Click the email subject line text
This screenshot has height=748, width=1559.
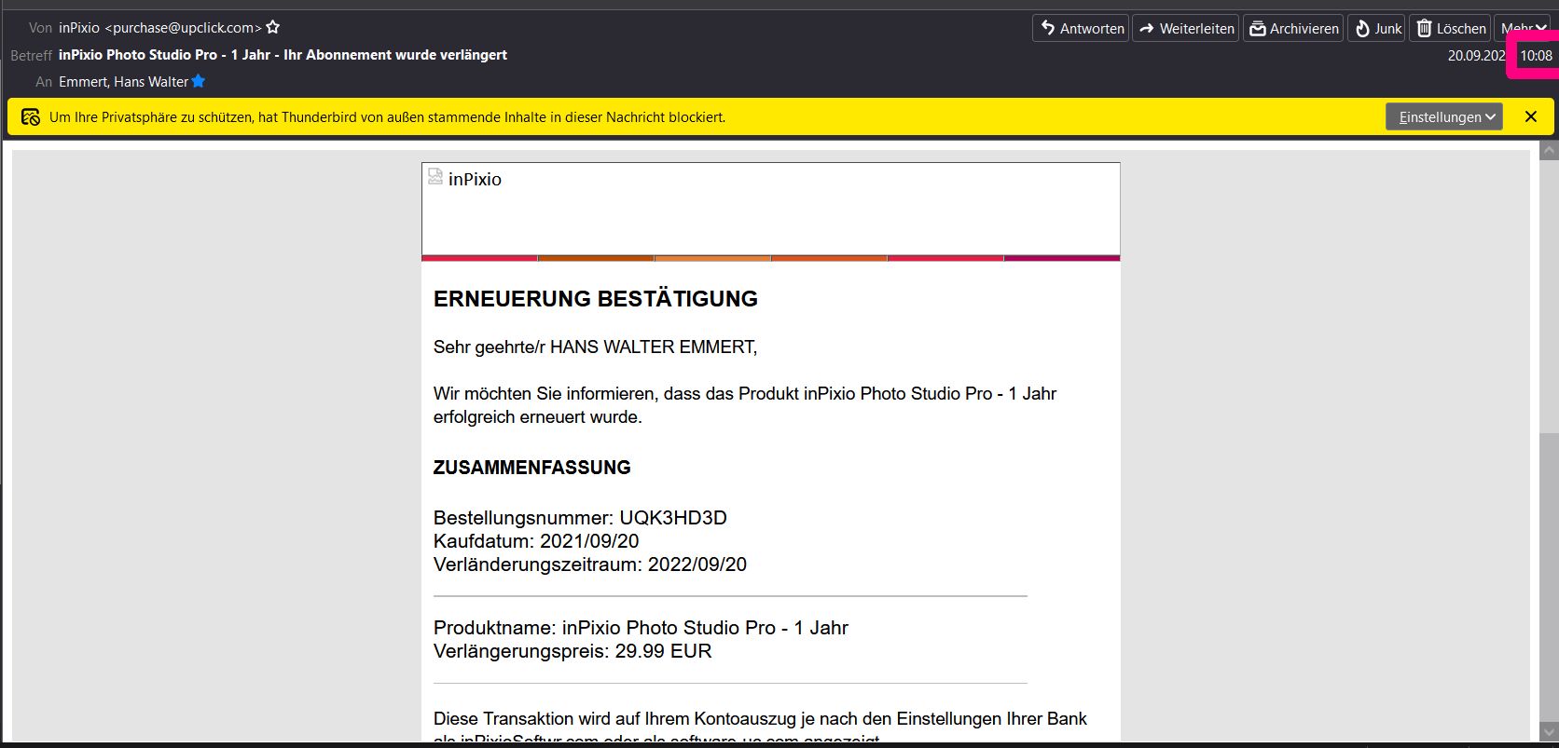click(283, 55)
